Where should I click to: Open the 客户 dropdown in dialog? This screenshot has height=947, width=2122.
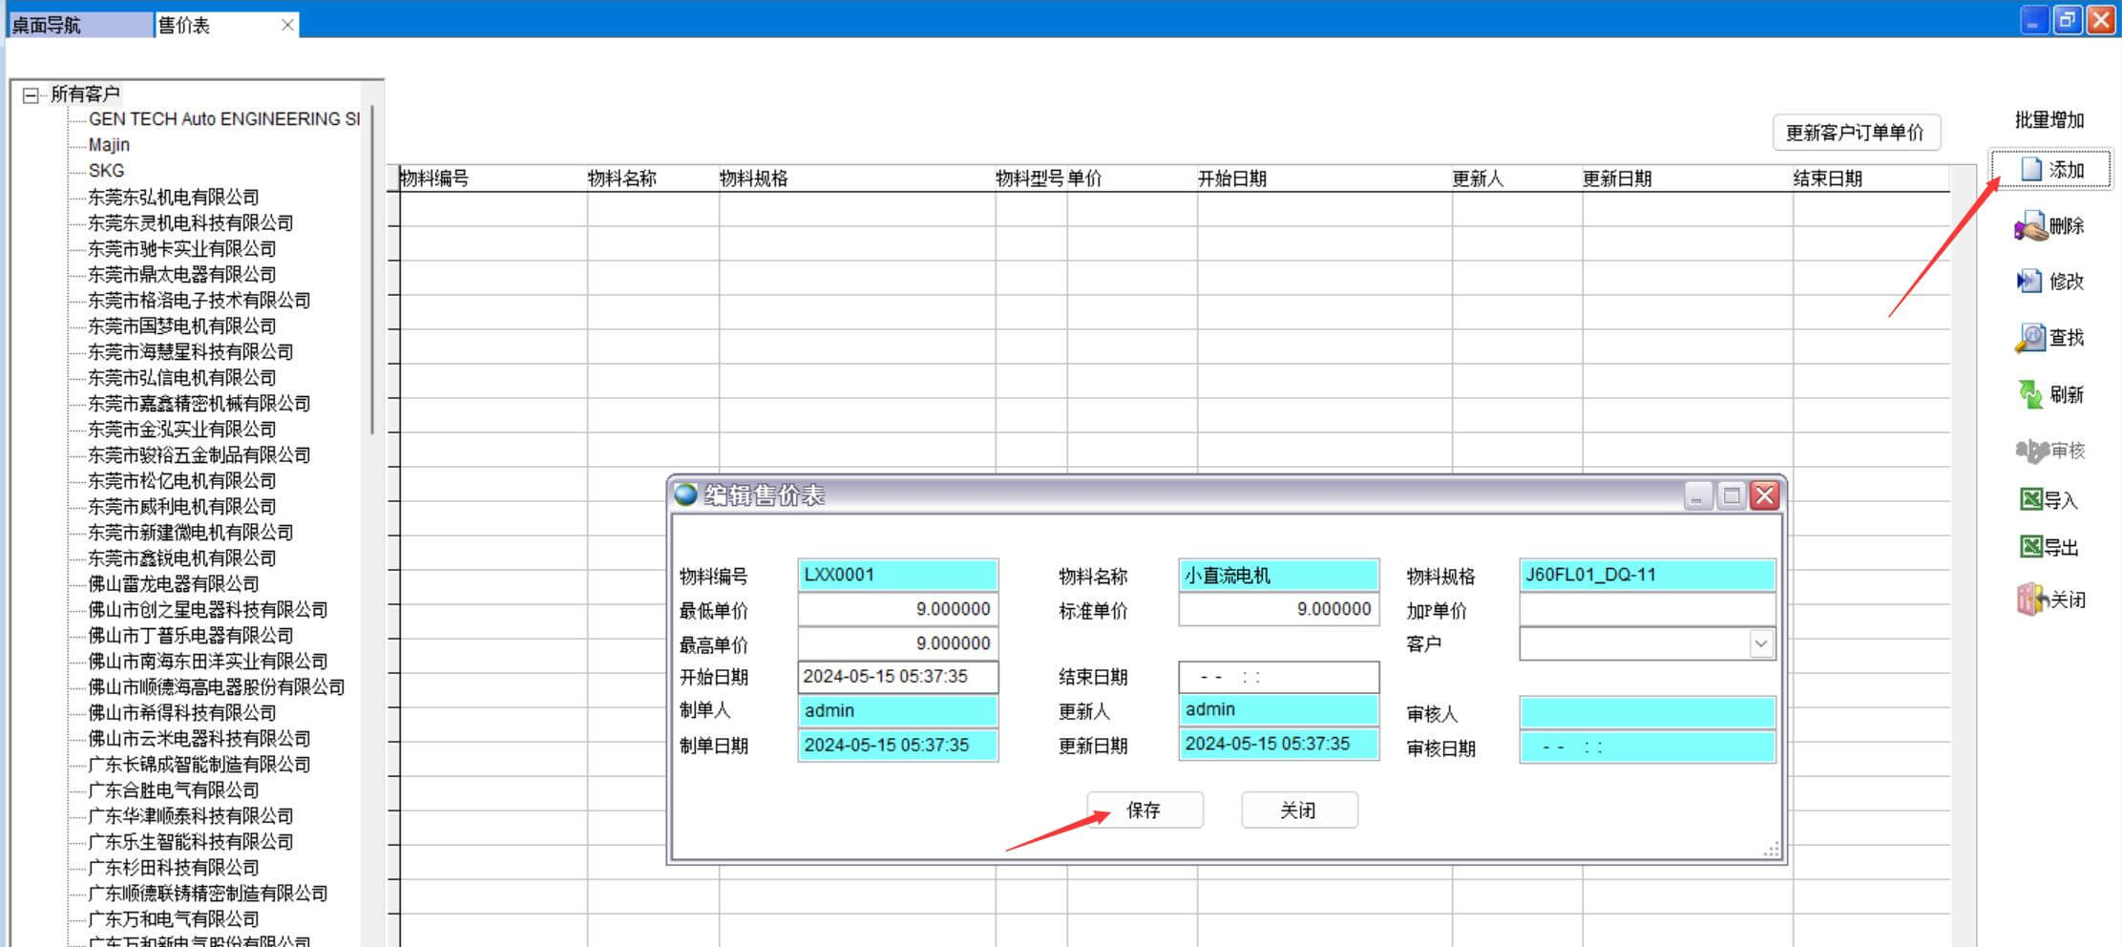pos(1760,644)
